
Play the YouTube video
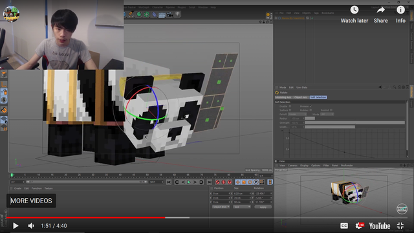click(16, 226)
